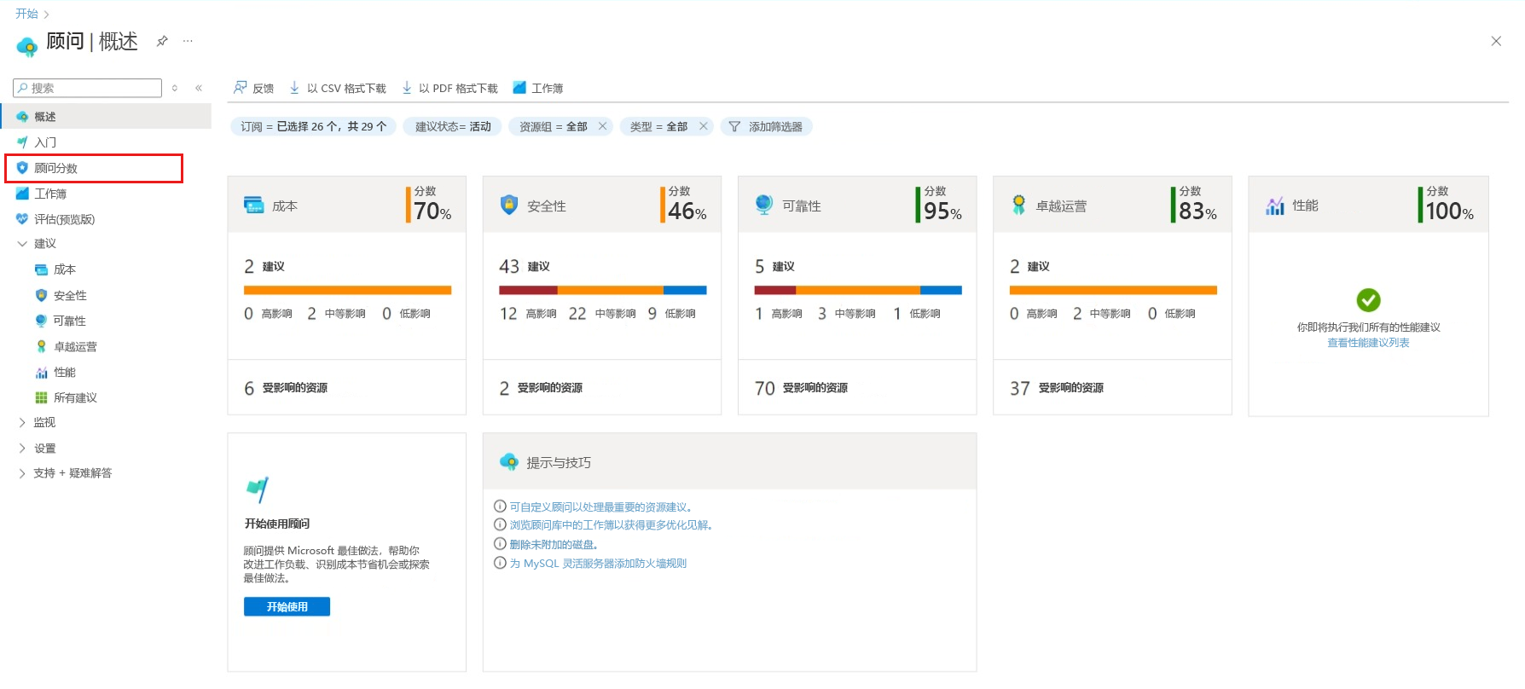Click the 反馈 toolbar button

click(x=253, y=88)
